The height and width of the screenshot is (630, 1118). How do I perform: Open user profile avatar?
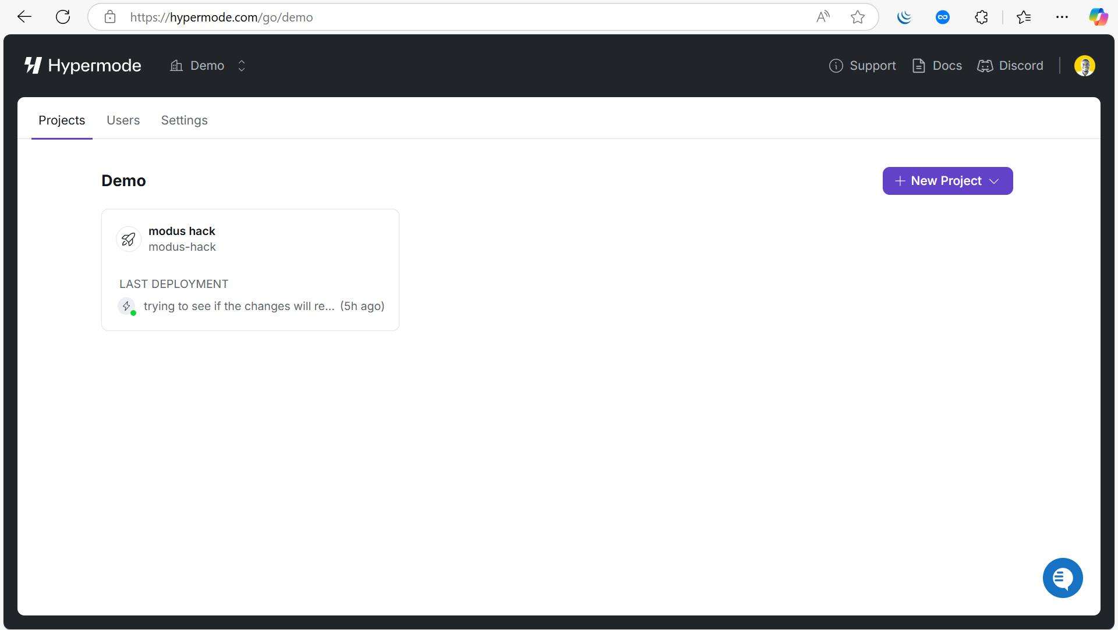[x=1084, y=66]
